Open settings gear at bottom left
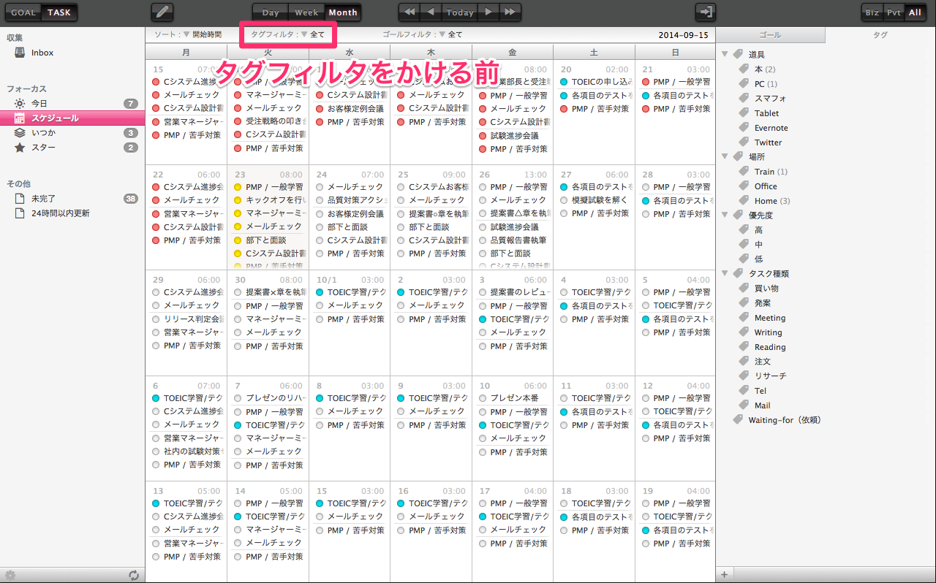 click(10, 575)
